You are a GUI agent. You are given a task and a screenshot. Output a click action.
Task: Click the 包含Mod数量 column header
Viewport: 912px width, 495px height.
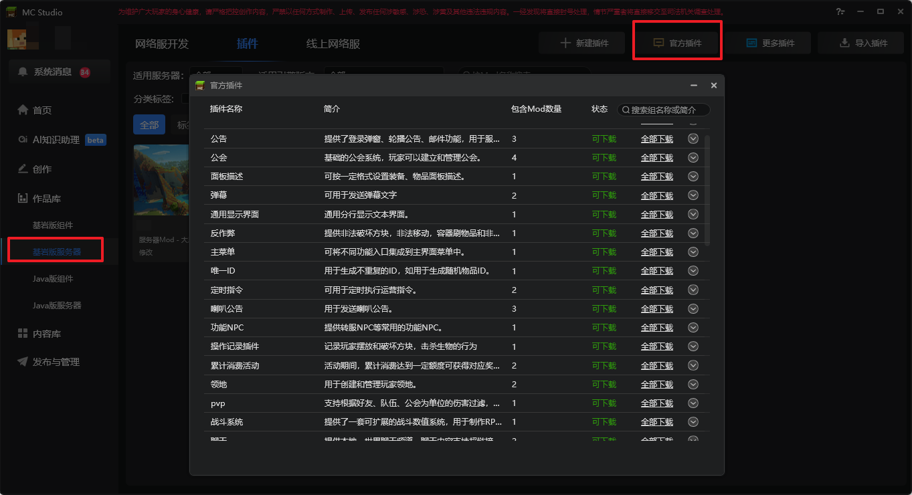(x=536, y=109)
